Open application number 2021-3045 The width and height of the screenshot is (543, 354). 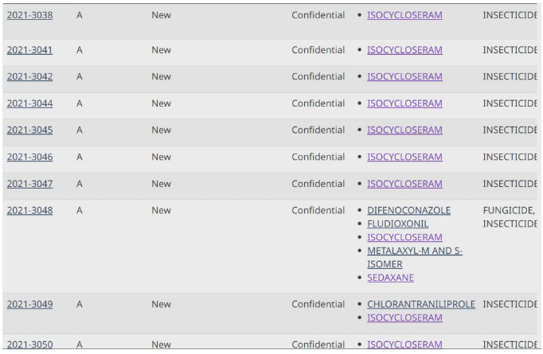click(x=29, y=130)
